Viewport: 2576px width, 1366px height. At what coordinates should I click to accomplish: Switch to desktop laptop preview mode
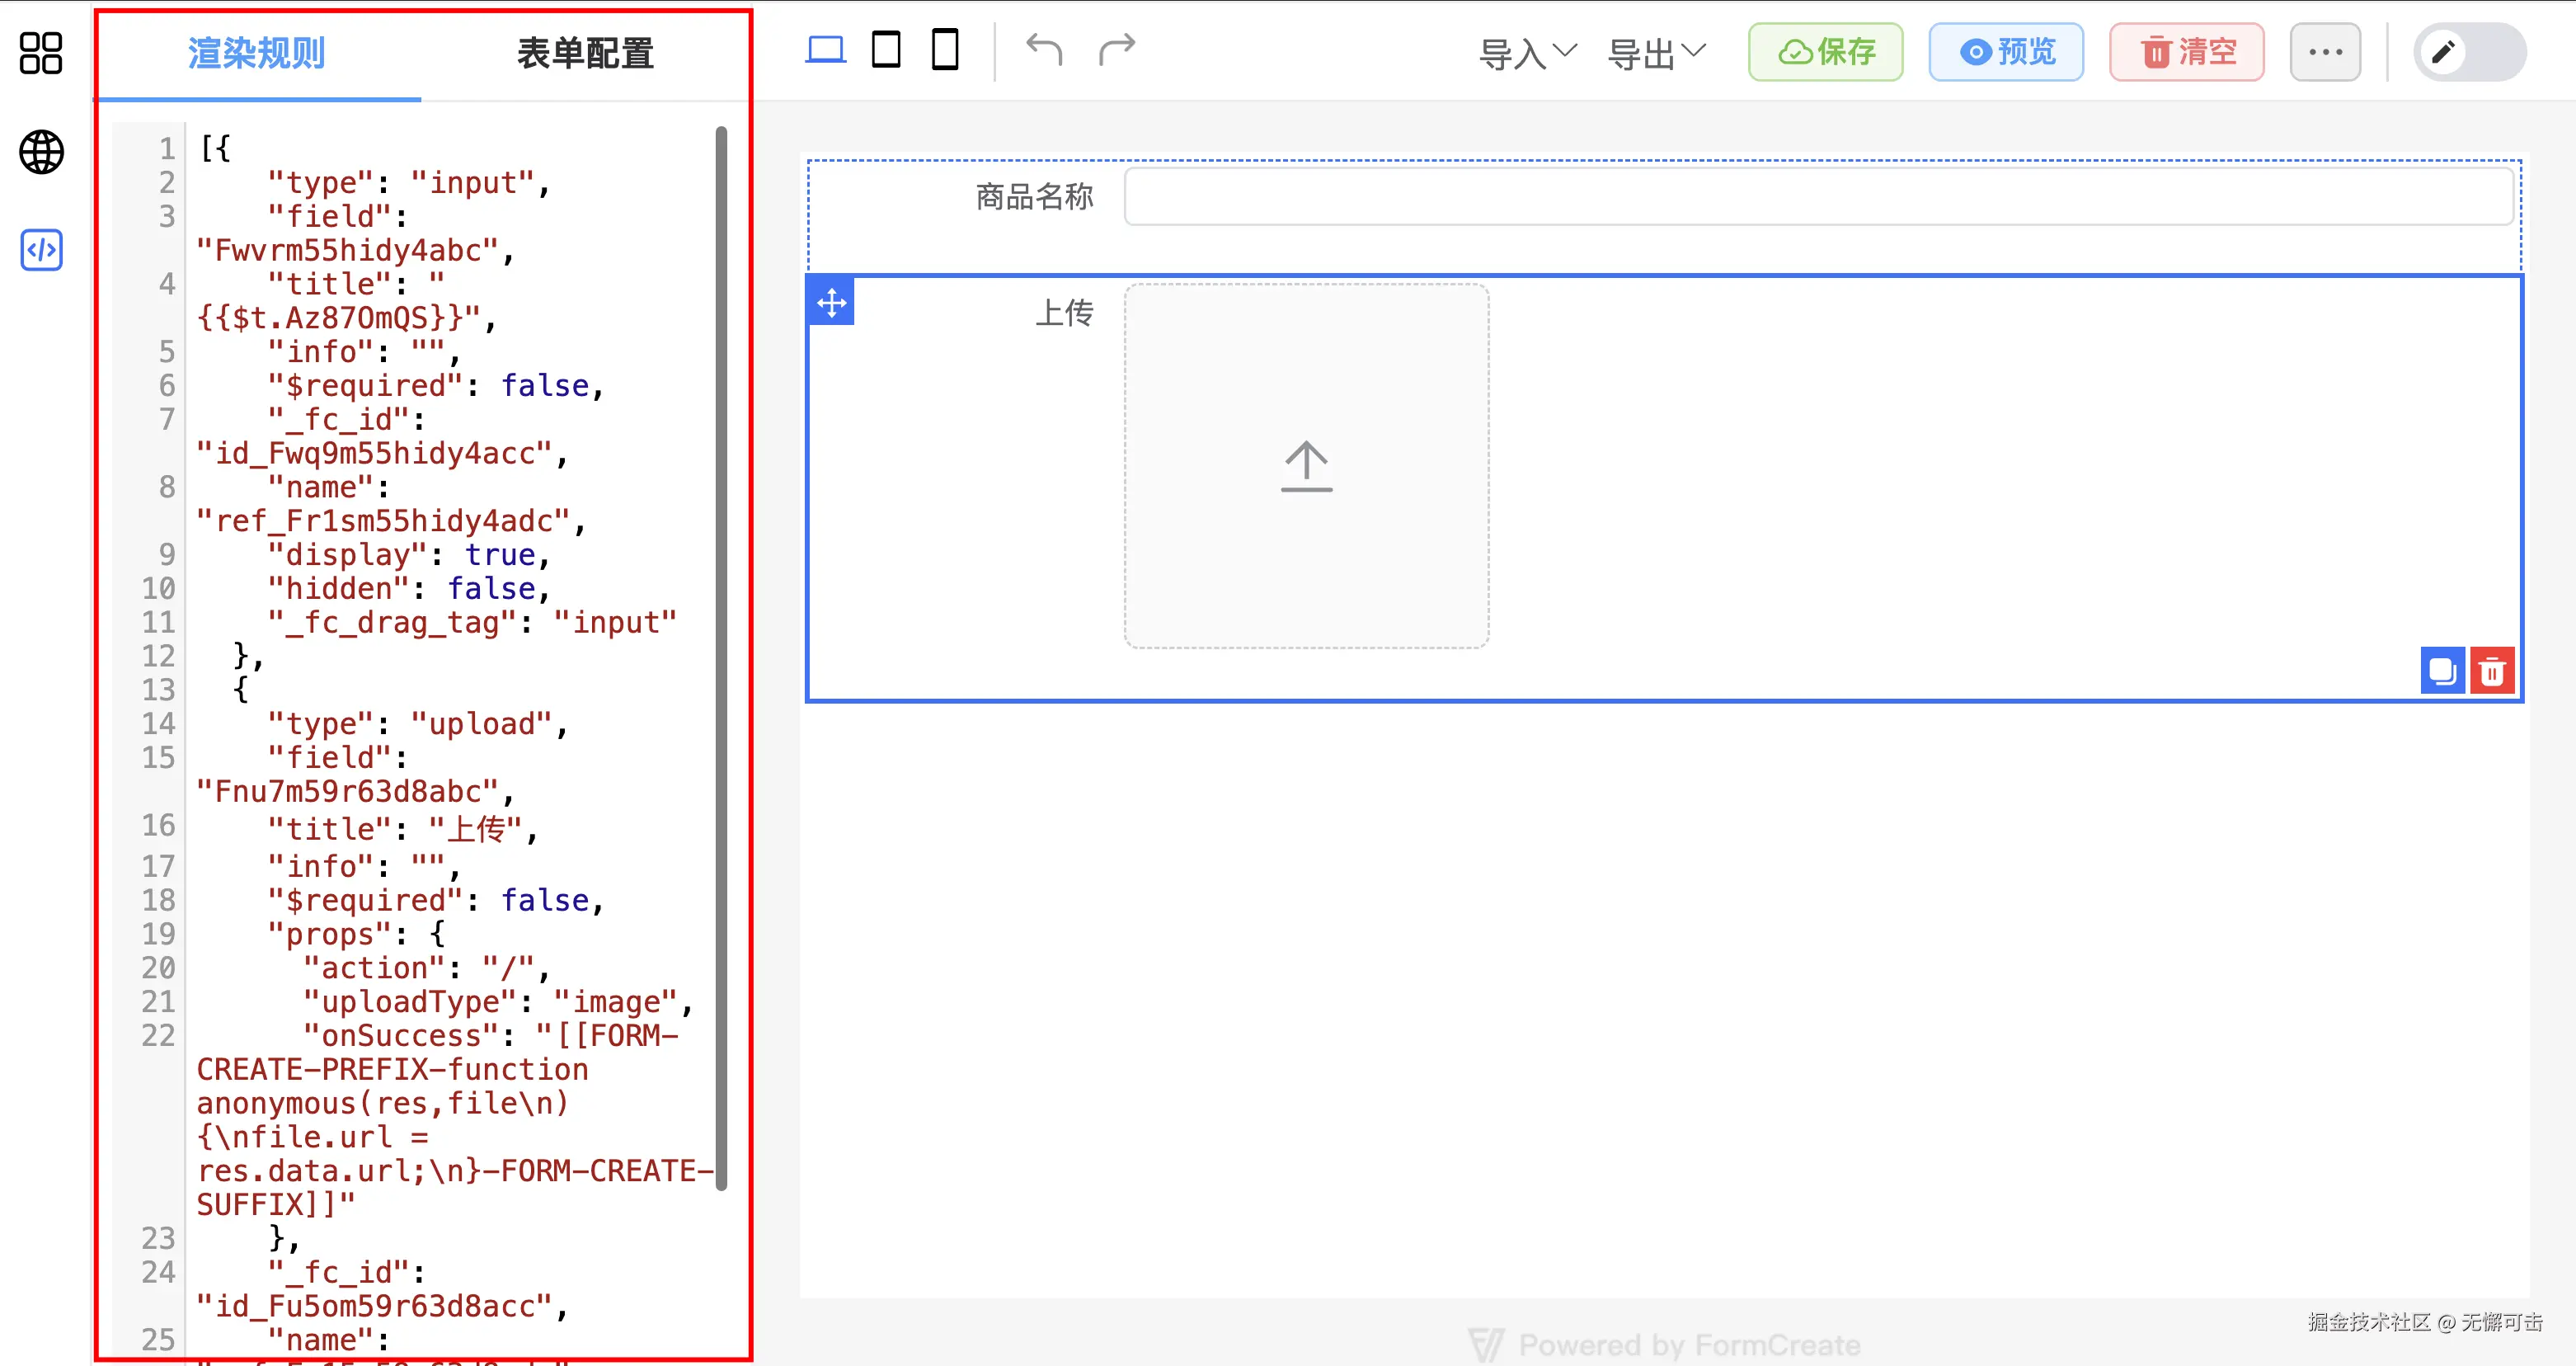click(x=825, y=49)
